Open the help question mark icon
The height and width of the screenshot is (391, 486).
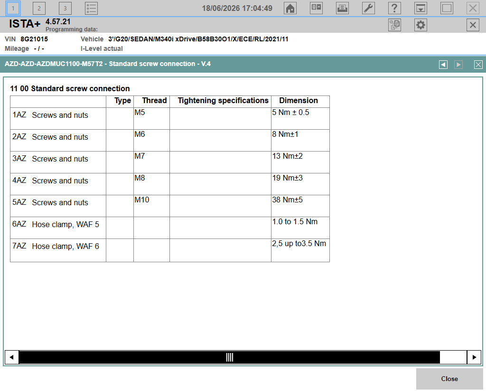[394, 9]
